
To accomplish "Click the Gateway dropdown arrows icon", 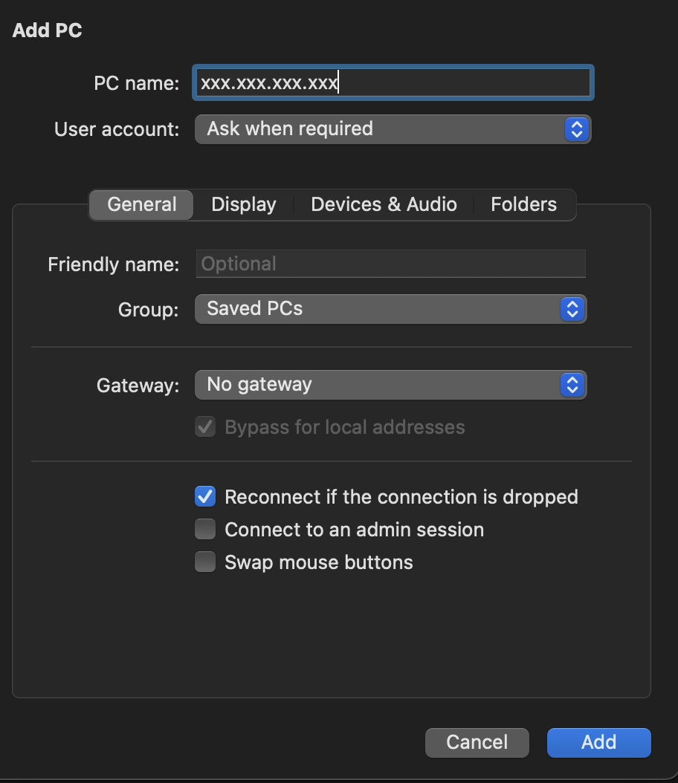I will tap(572, 385).
